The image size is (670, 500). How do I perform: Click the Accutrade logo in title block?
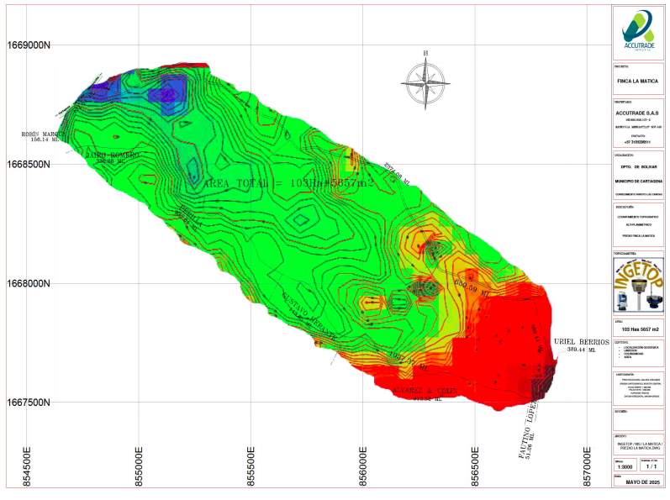pos(637,29)
